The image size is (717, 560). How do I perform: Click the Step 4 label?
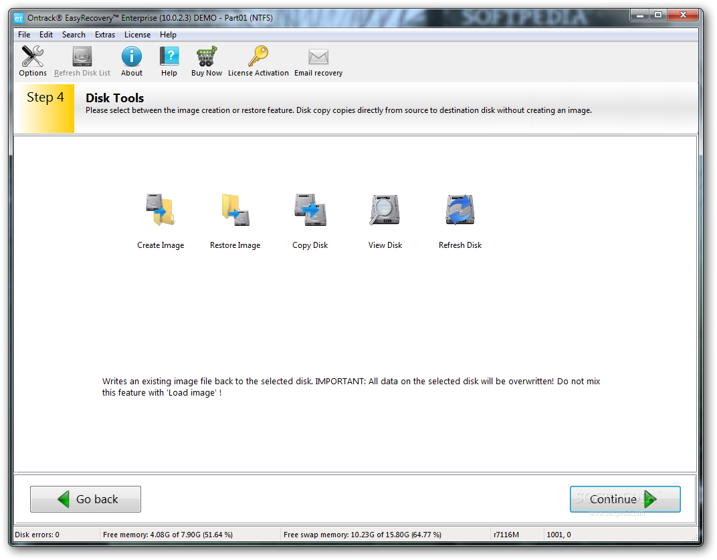point(45,98)
